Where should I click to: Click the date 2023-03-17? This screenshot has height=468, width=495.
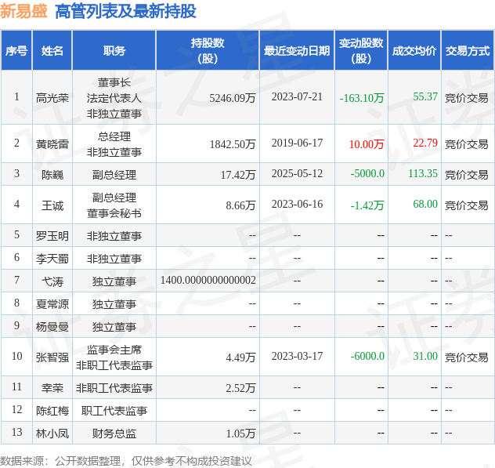(297, 356)
